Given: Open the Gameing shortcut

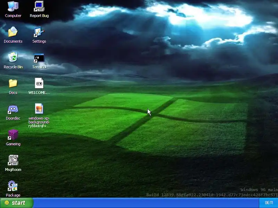Looking at the screenshot, I should pos(13,138).
